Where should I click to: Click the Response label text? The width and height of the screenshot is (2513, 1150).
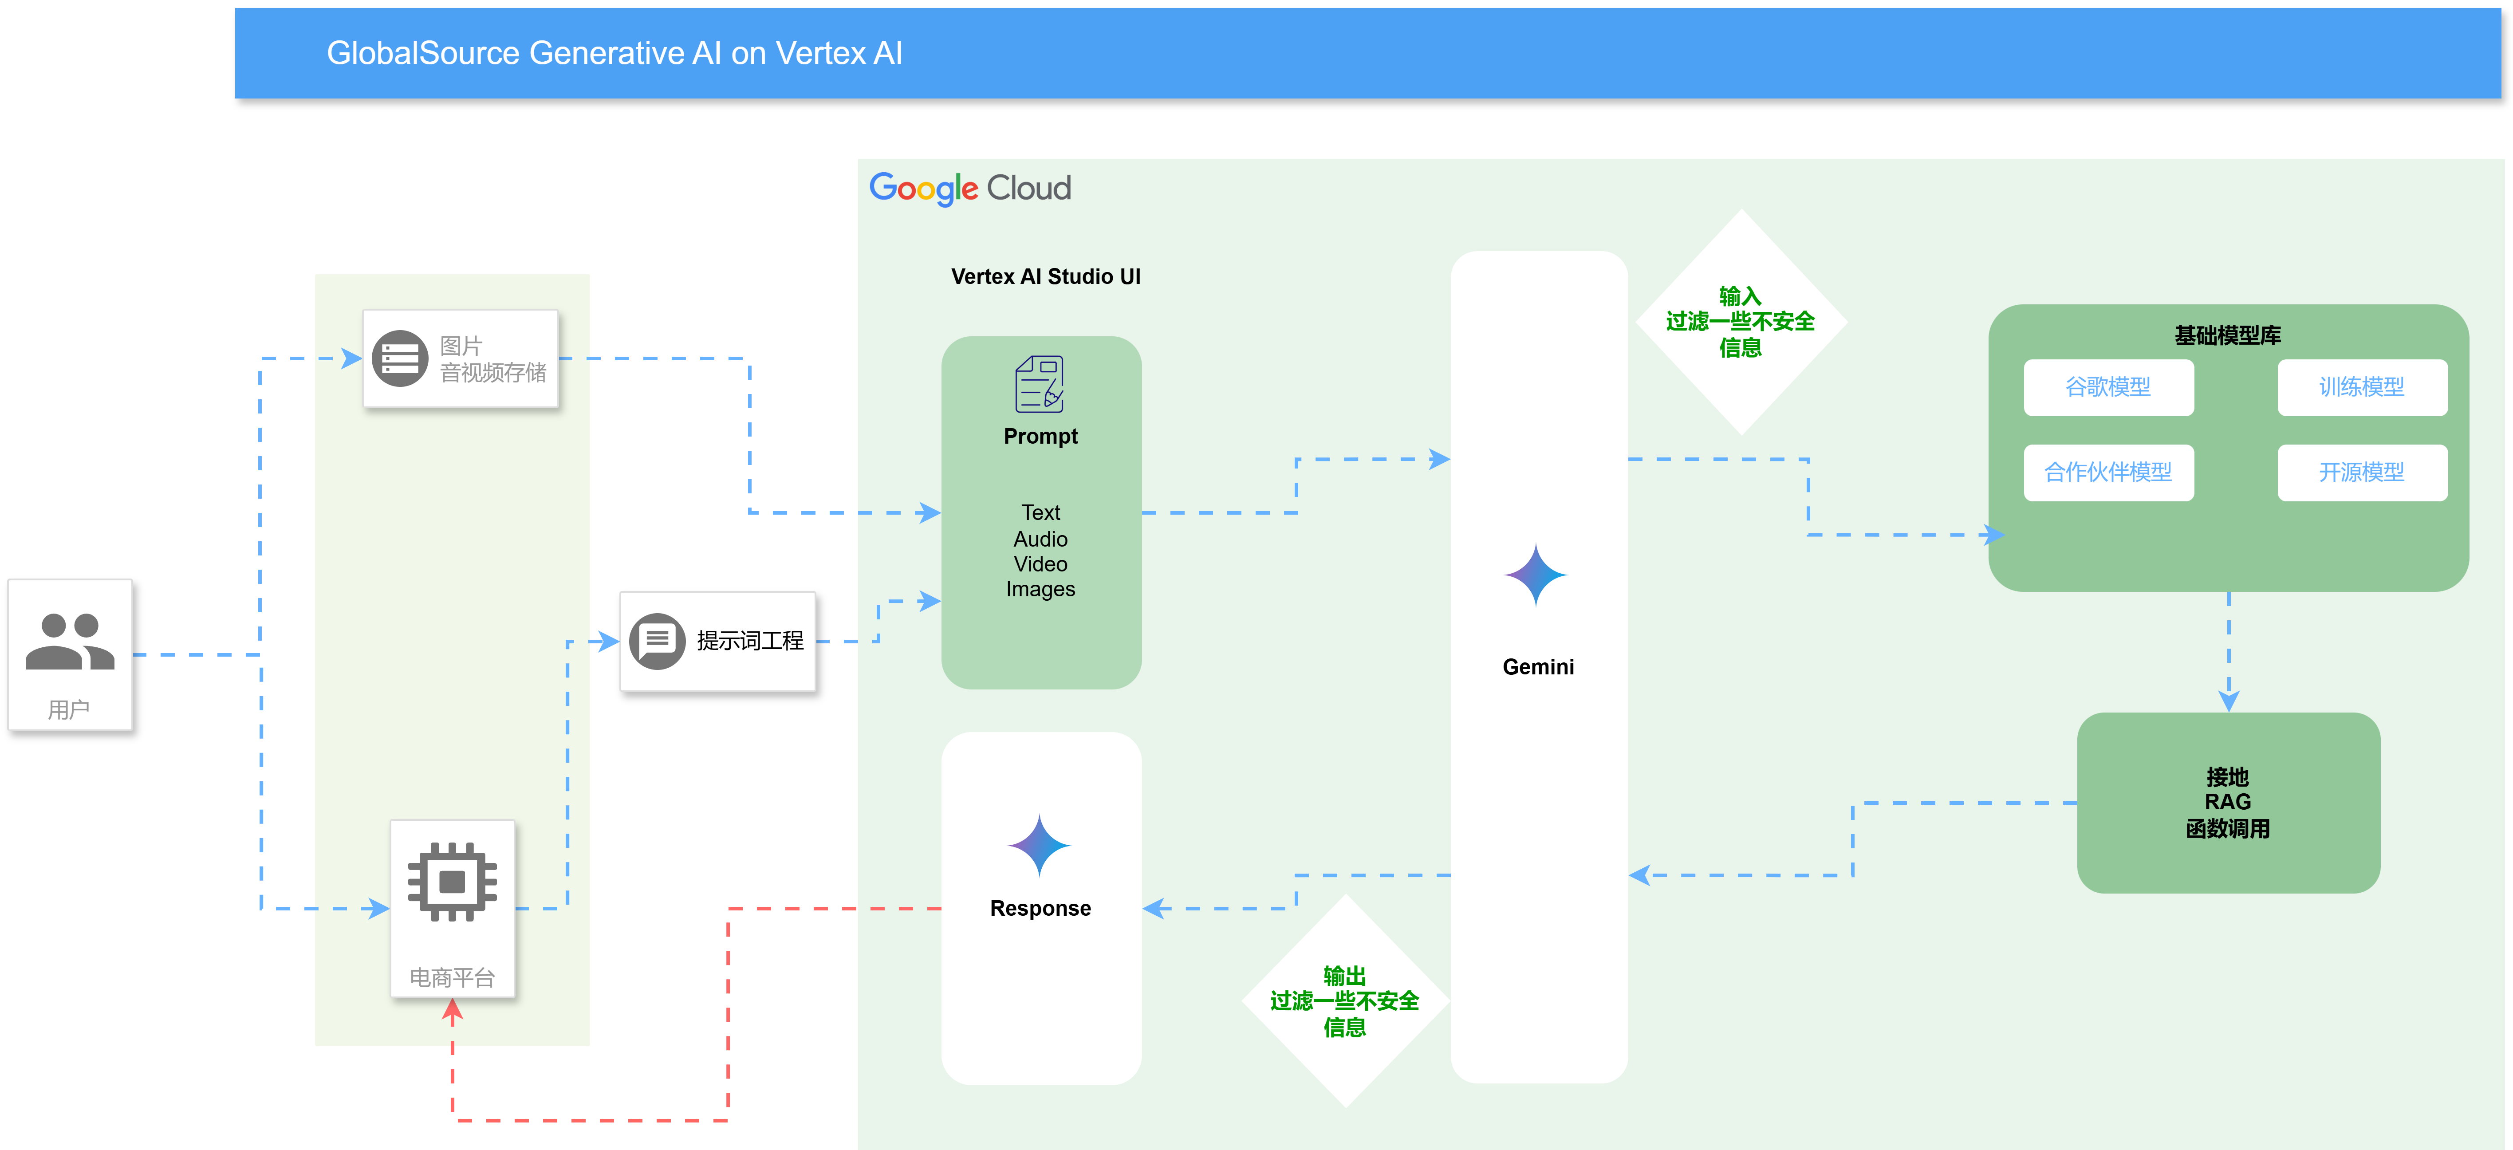(1040, 908)
